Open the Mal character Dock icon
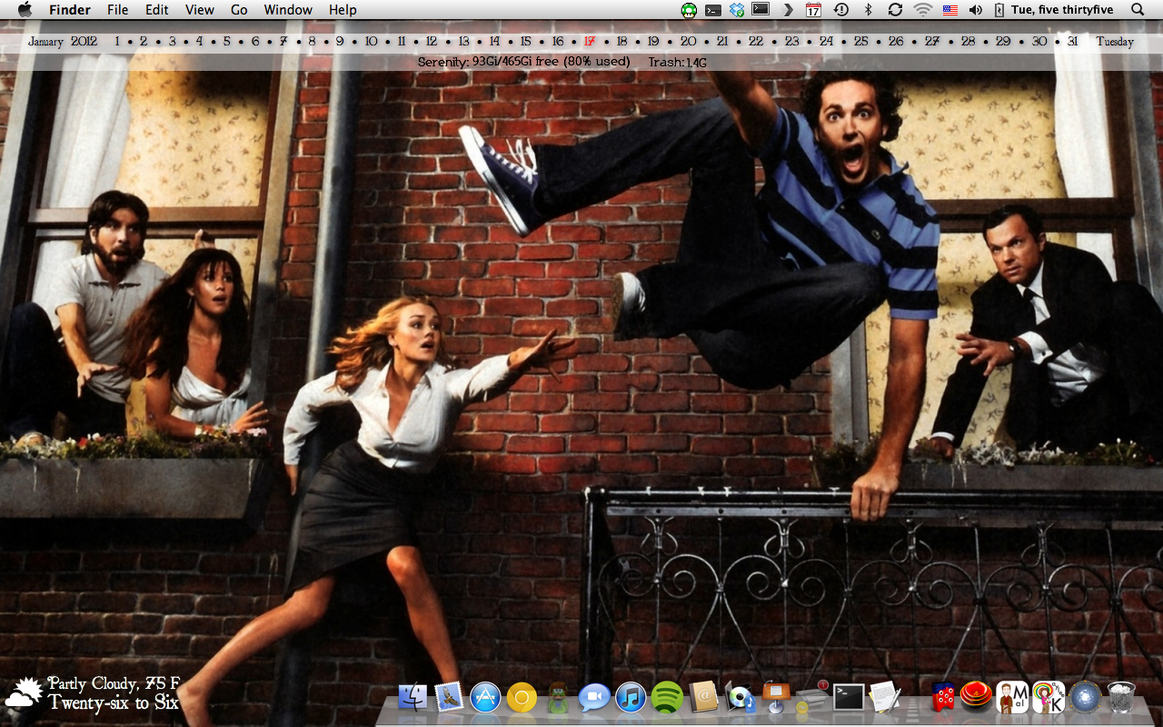Viewport: 1163px width, 727px height. coord(1012,697)
